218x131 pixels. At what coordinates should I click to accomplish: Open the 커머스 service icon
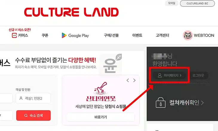click(14, 35)
